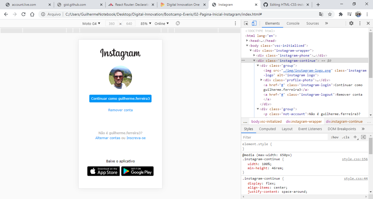Image resolution: width=373 pixels, height=199 pixels.
Task: Click the bookmark star icon
Action: pyautogui.click(x=330, y=14)
